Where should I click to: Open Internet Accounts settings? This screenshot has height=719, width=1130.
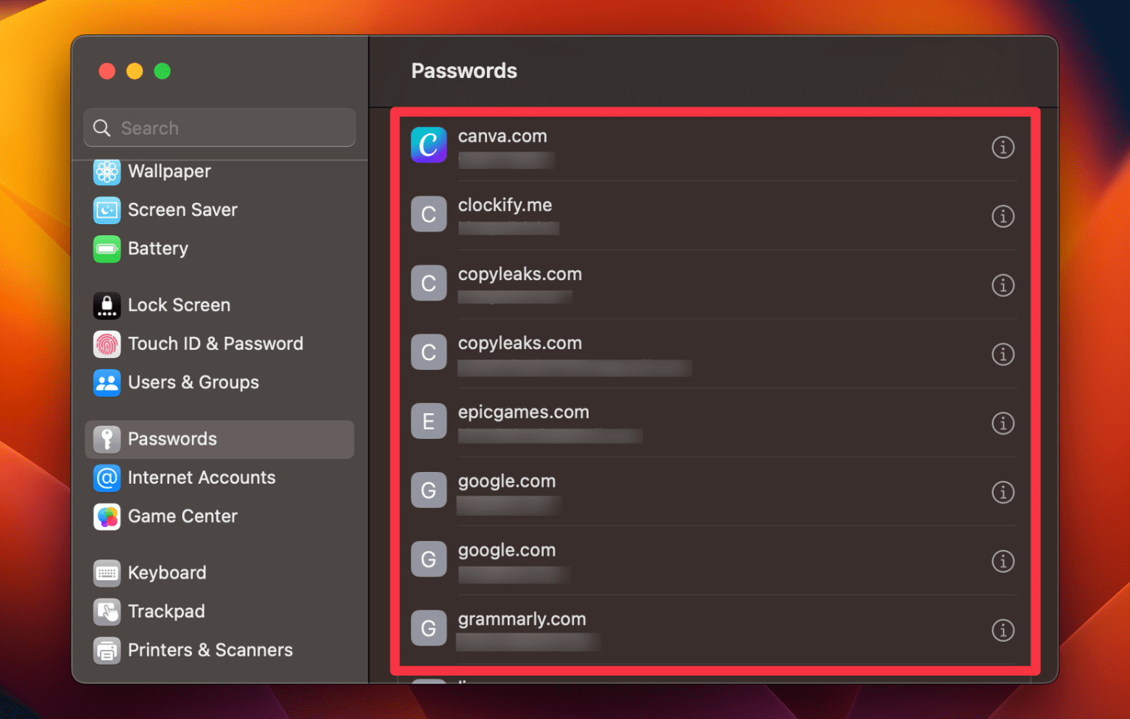click(202, 477)
